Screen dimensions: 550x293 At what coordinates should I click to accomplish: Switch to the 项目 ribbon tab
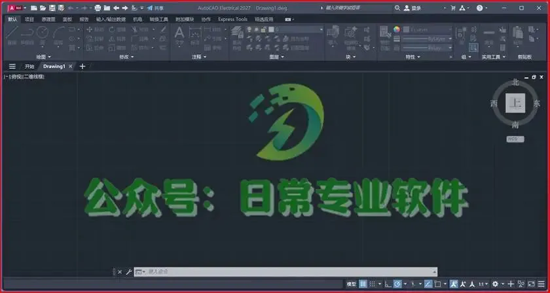point(29,19)
